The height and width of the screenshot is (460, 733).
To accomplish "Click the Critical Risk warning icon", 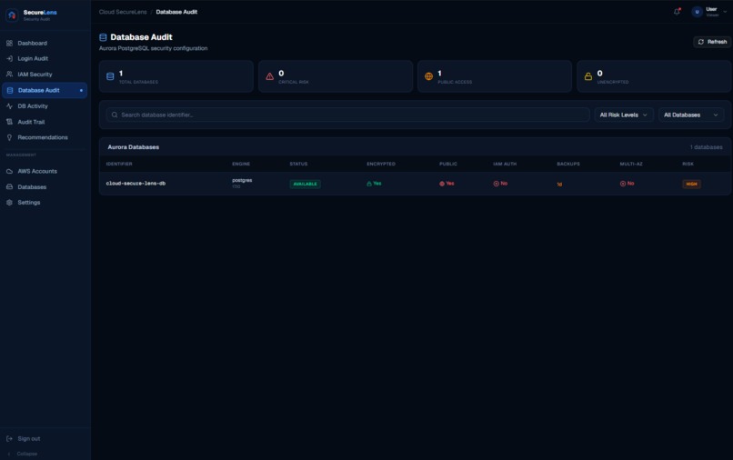I will pyautogui.click(x=270, y=76).
